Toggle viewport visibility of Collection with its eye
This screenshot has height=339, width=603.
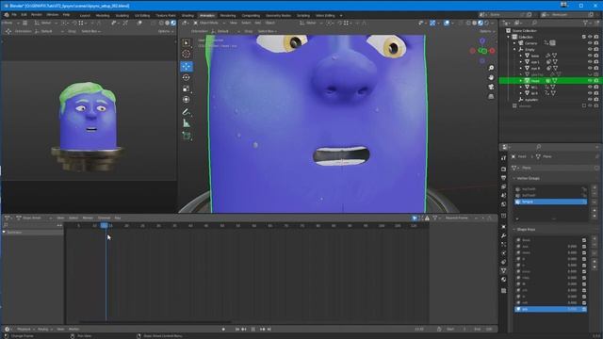(x=590, y=37)
